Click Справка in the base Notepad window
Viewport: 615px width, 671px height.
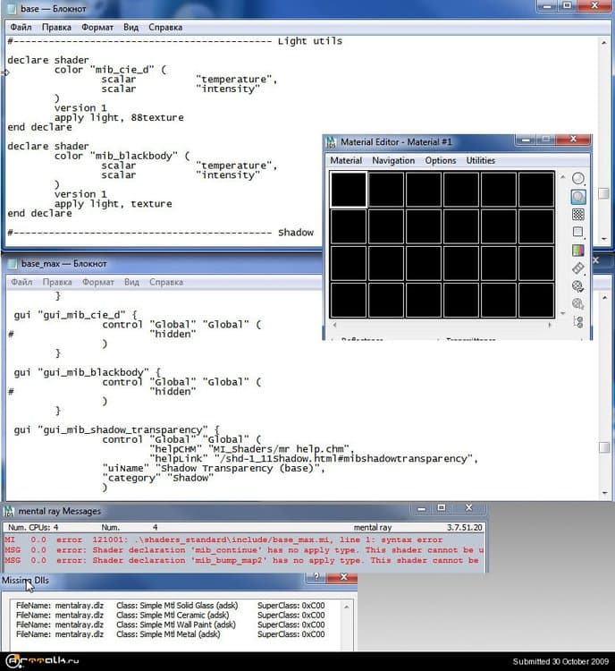click(x=165, y=28)
